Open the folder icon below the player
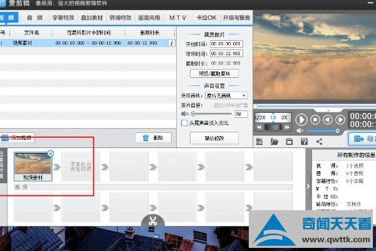This screenshot has width=376, height=251. coord(273,141)
